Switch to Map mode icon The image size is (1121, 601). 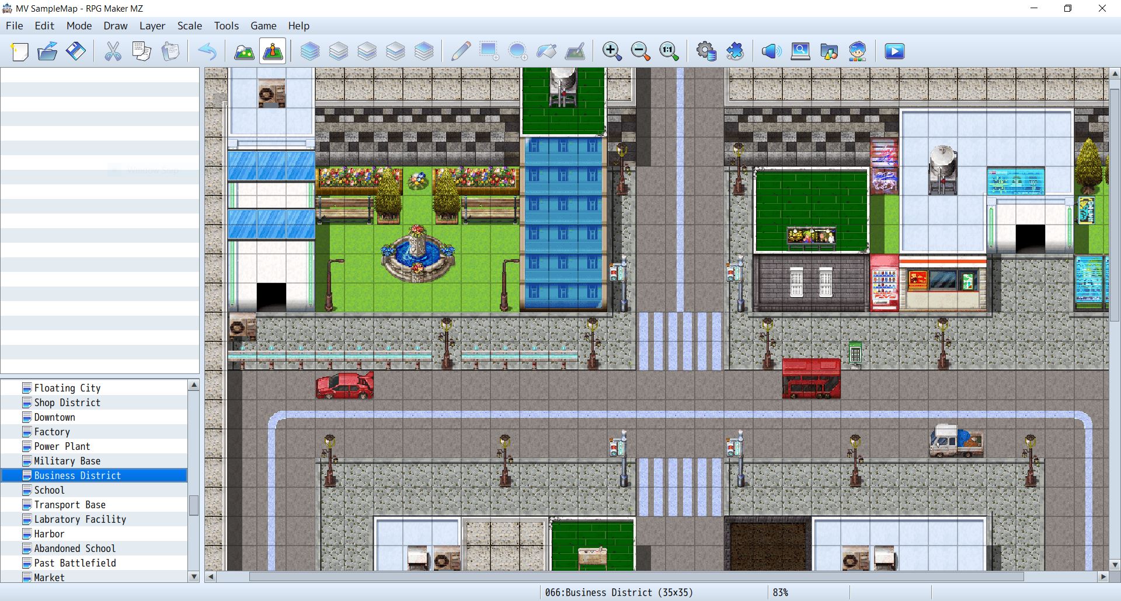pos(244,51)
